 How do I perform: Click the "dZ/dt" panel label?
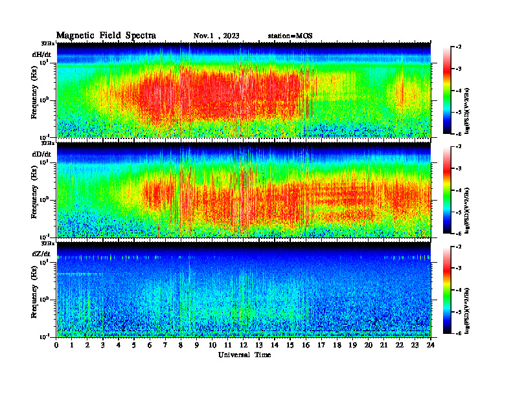click(x=41, y=254)
